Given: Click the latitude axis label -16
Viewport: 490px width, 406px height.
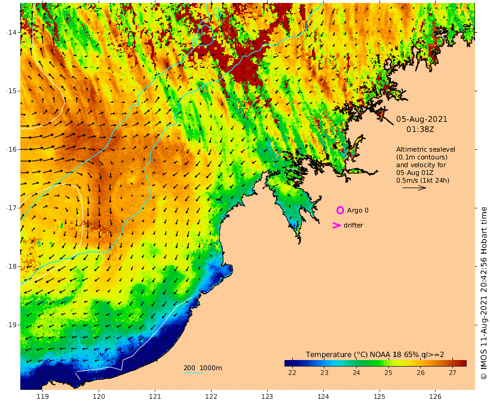Looking at the screenshot, I should click(11, 149).
